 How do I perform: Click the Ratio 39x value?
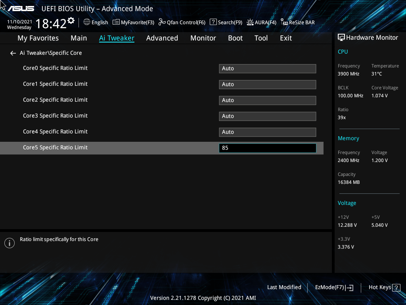point(341,118)
